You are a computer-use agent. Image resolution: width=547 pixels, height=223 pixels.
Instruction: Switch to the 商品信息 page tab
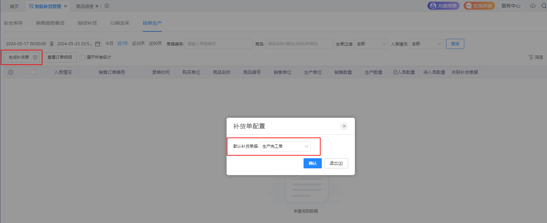point(85,6)
